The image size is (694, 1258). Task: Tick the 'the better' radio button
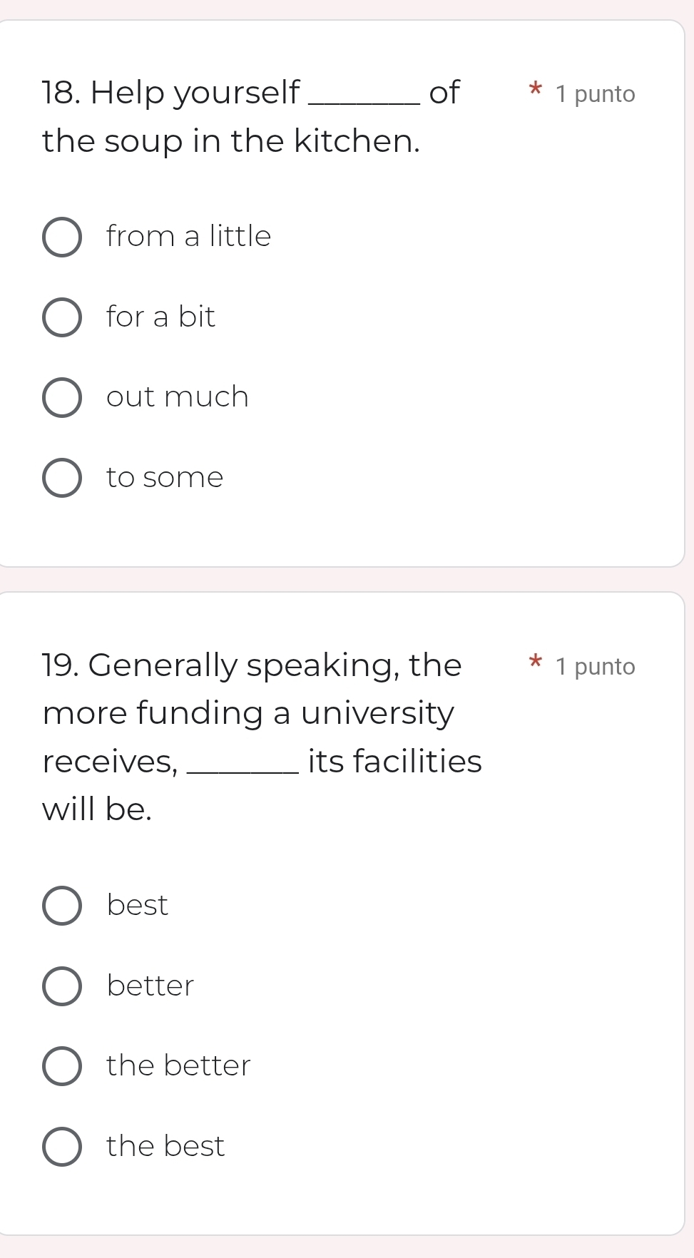[62, 1066]
